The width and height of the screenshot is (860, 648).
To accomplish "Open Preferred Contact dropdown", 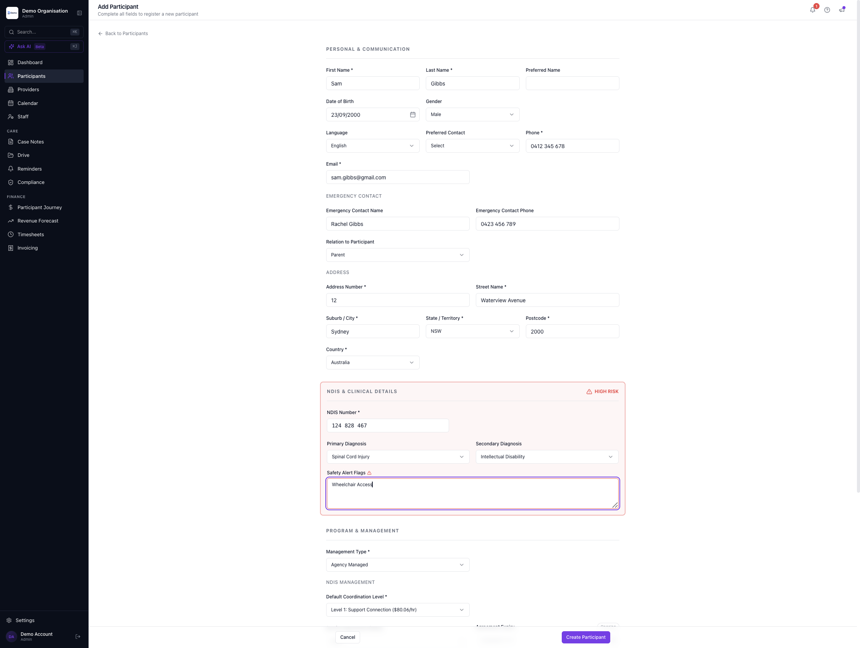I will click(x=472, y=146).
